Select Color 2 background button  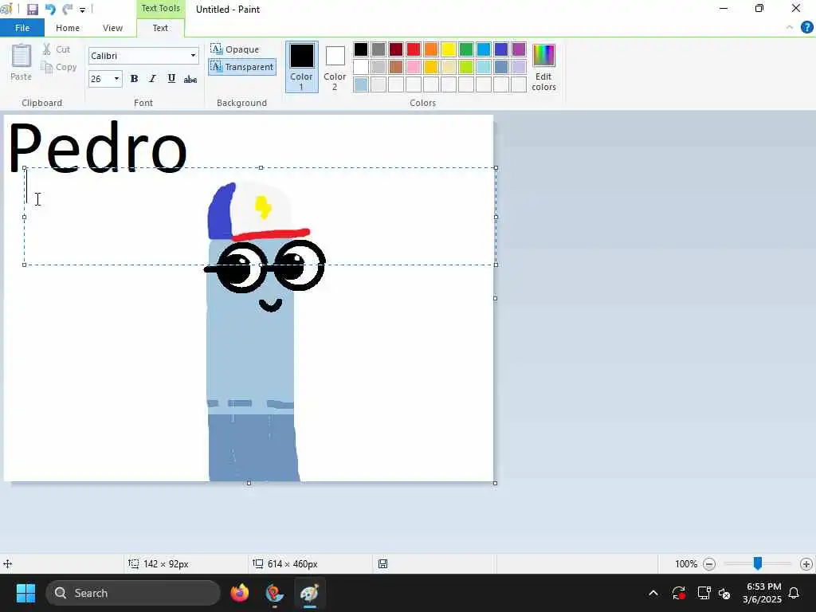point(335,67)
